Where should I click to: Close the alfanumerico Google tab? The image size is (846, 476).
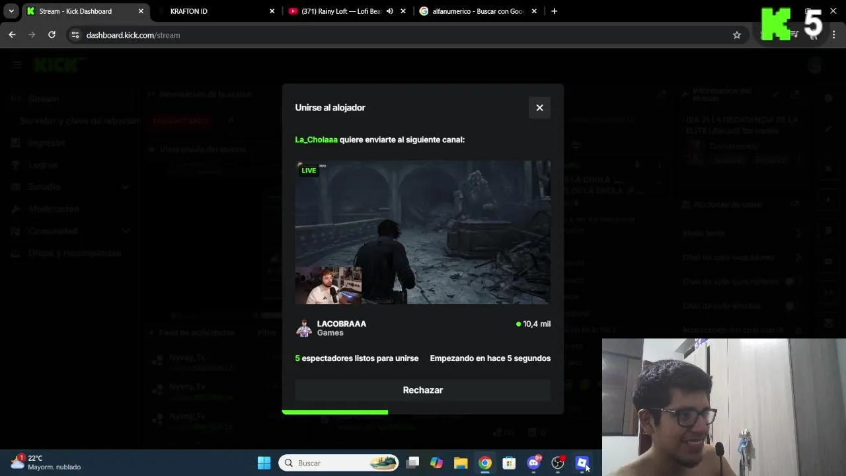pyautogui.click(x=534, y=11)
